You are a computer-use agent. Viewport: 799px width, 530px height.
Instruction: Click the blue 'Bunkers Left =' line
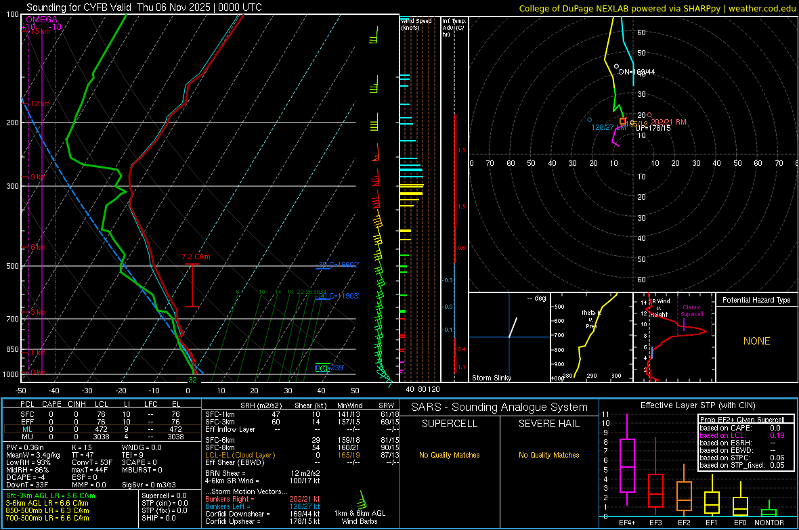pyautogui.click(x=263, y=506)
